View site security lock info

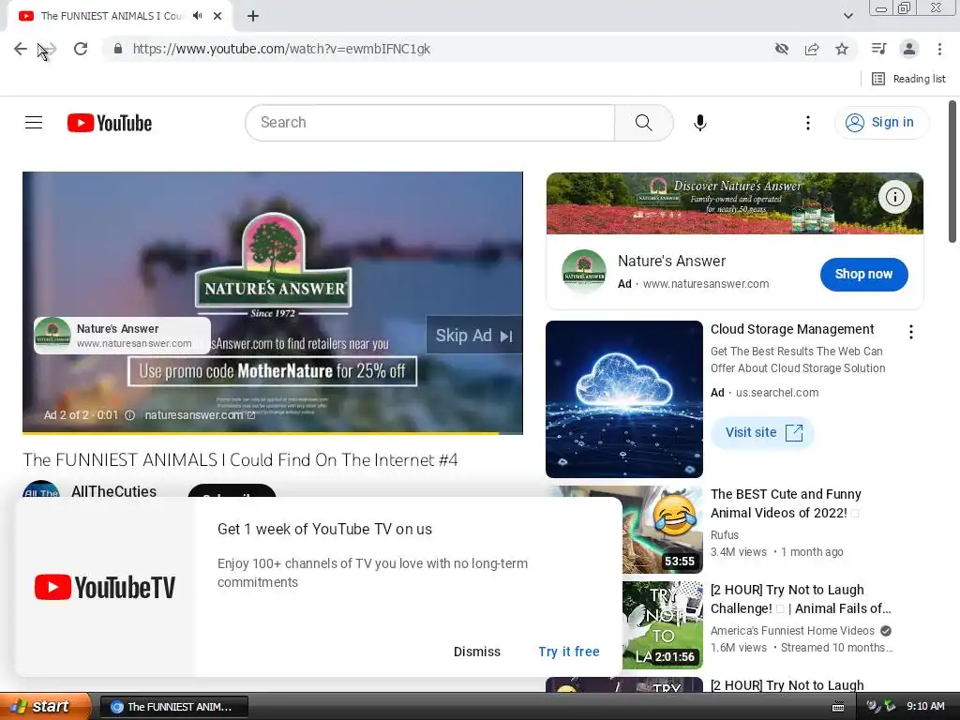[x=118, y=49]
